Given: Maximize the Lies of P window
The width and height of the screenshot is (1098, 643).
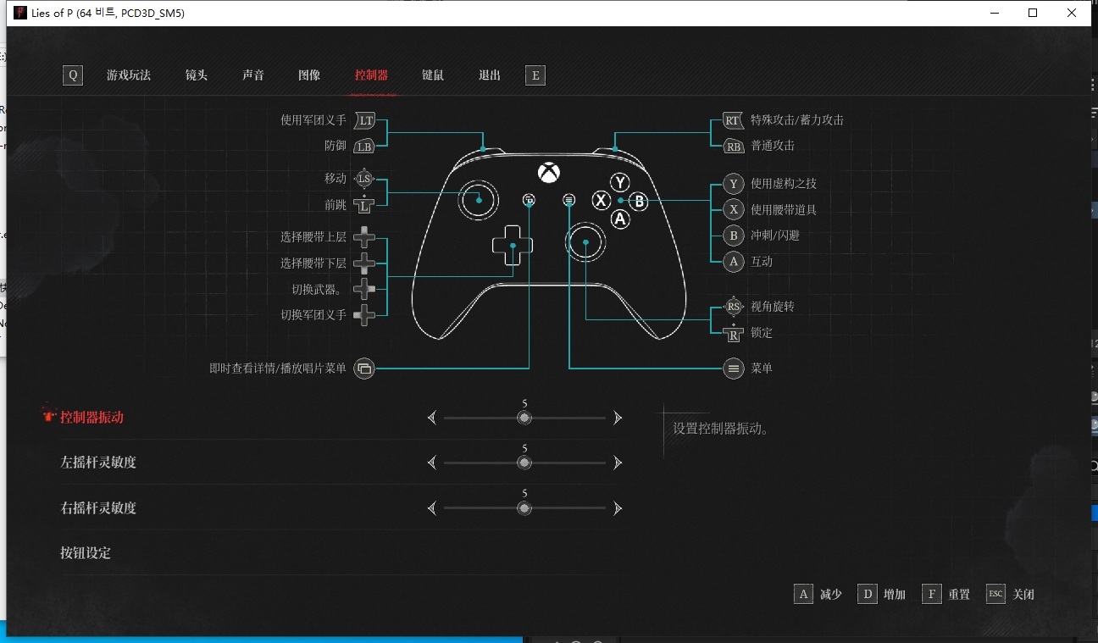Looking at the screenshot, I should [x=1033, y=13].
